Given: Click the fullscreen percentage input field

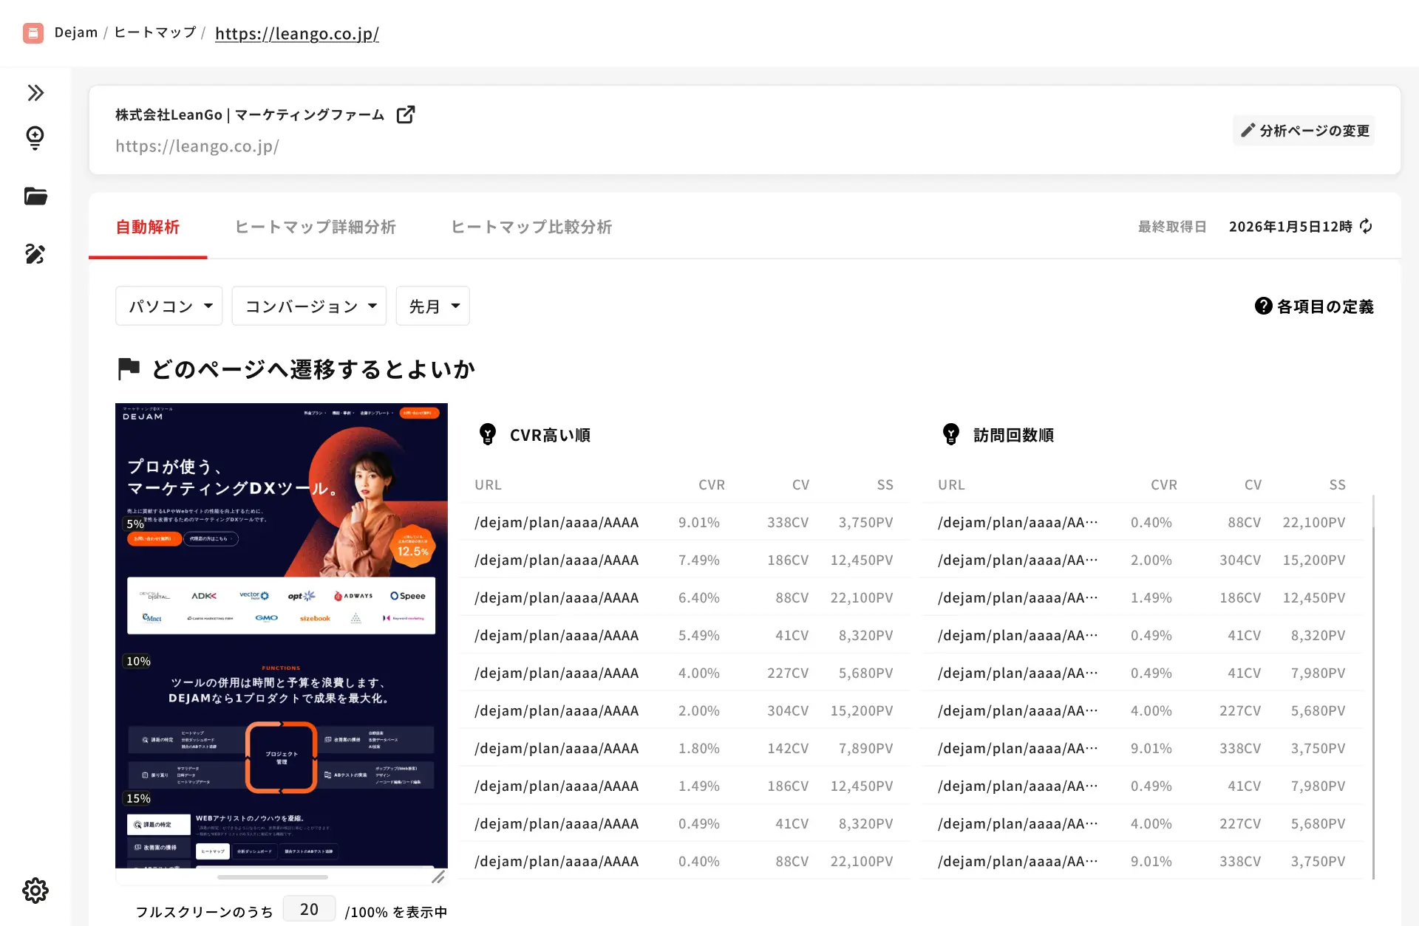Looking at the screenshot, I should pos(309,910).
